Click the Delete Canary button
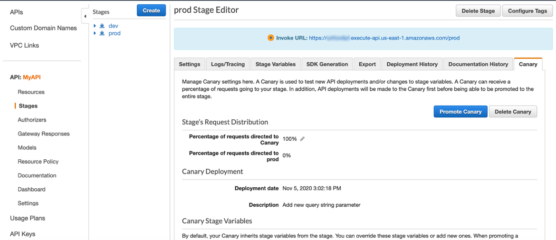 [x=513, y=112]
